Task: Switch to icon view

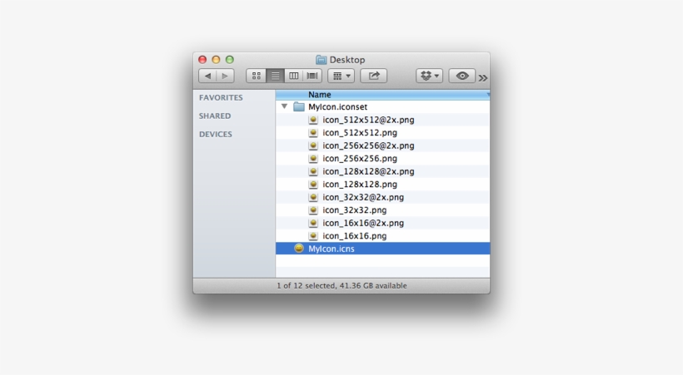Action: pyautogui.click(x=257, y=76)
